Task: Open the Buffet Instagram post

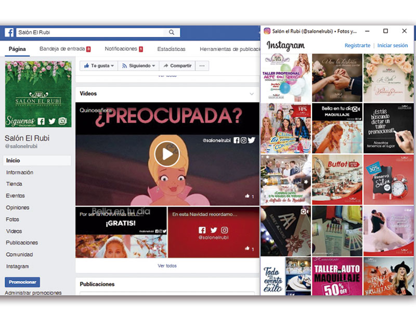Action: (337, 179)
